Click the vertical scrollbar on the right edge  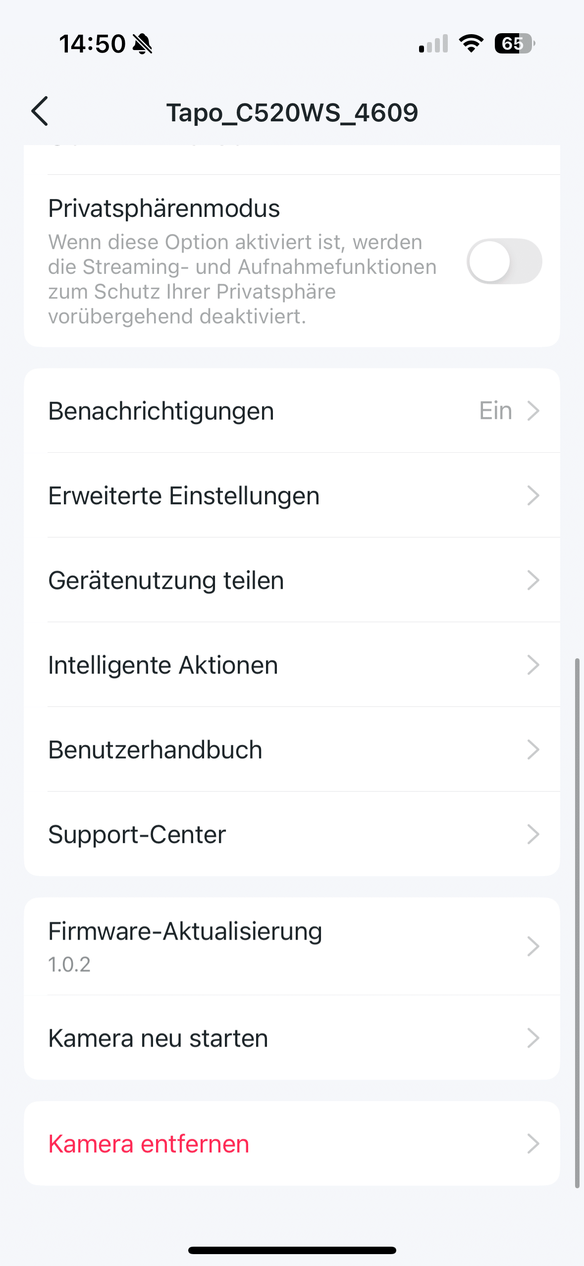[577, 921]
